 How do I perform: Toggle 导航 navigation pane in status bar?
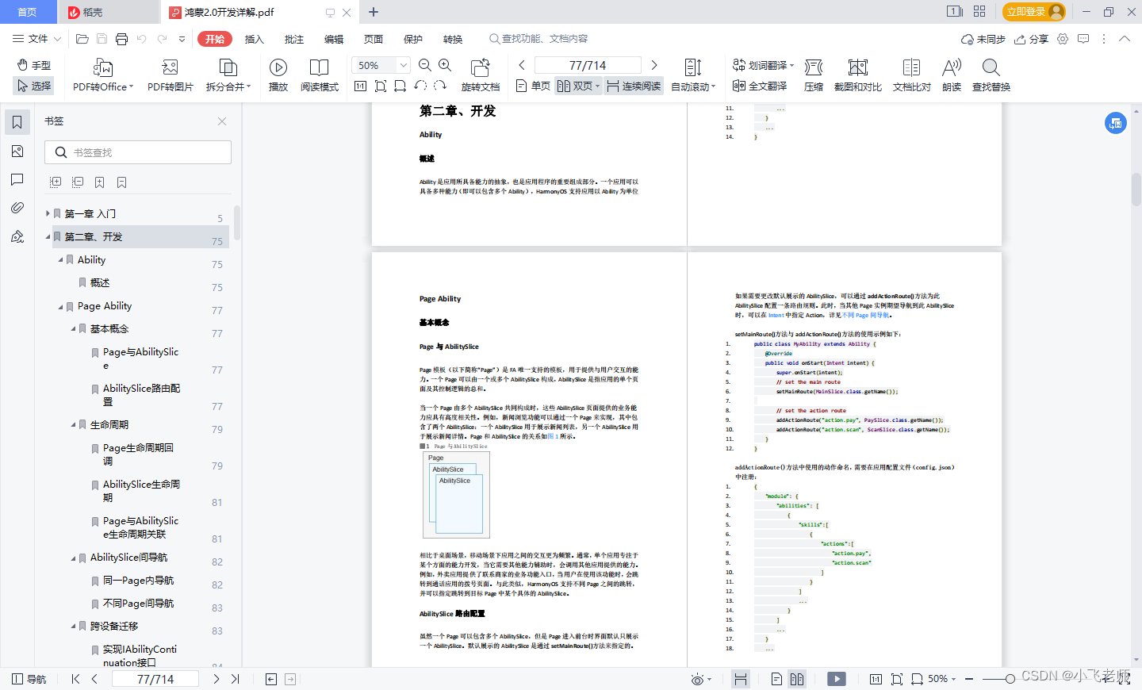click(29, 679)
